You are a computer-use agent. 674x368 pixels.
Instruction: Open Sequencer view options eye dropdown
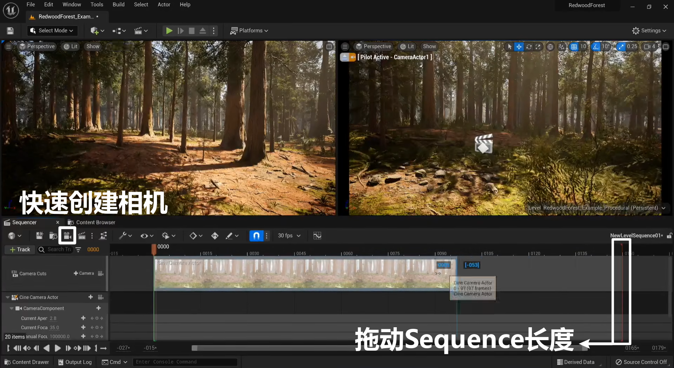coord(147,236)
